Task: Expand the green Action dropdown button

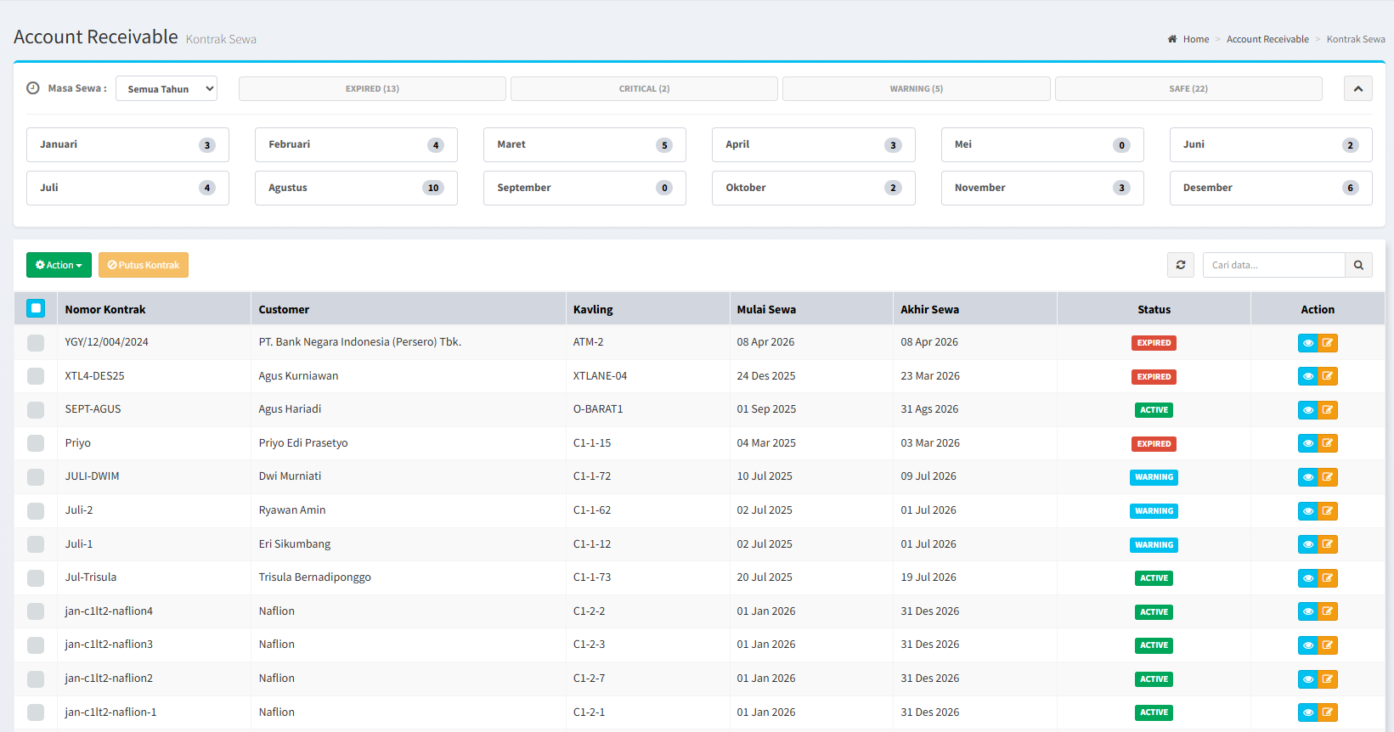Action: point(59,265)
